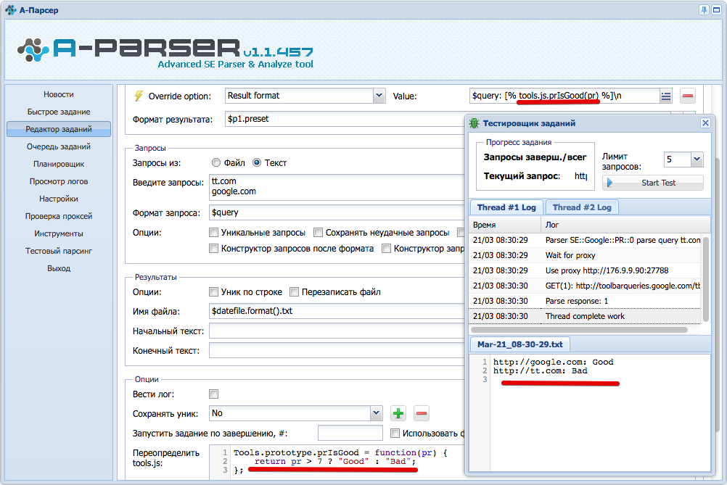Open Планировщик in sidebar

pyautogui.click(x=59, y=164)
